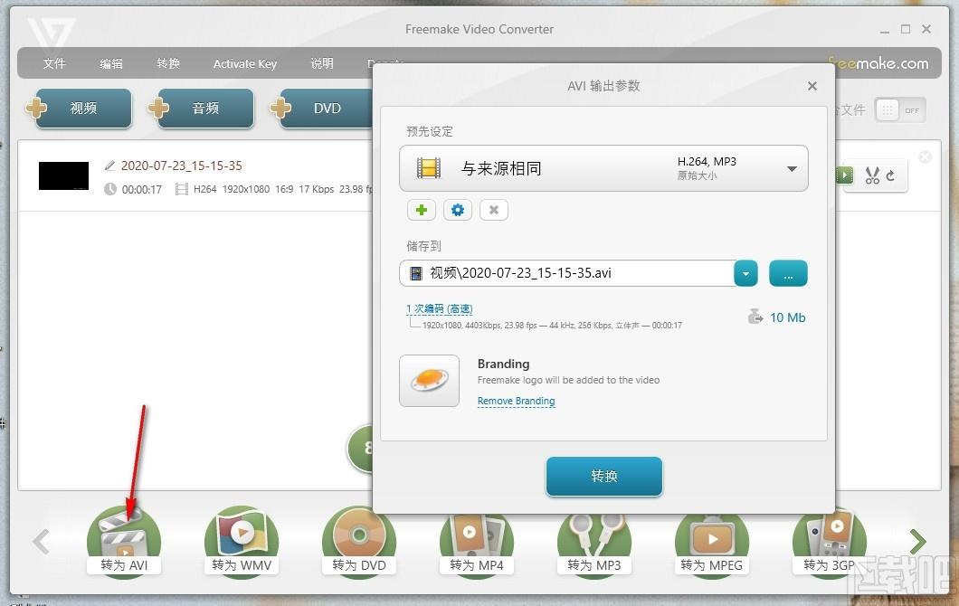Close the AVI output parameters dialog

point(812,86)
